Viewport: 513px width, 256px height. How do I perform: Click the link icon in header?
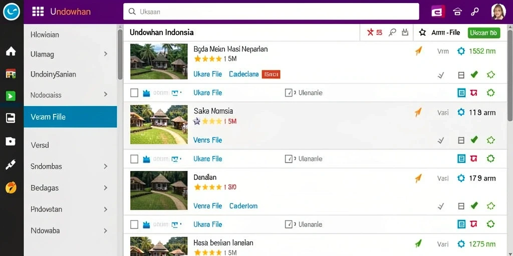click(x=475, y=12)
